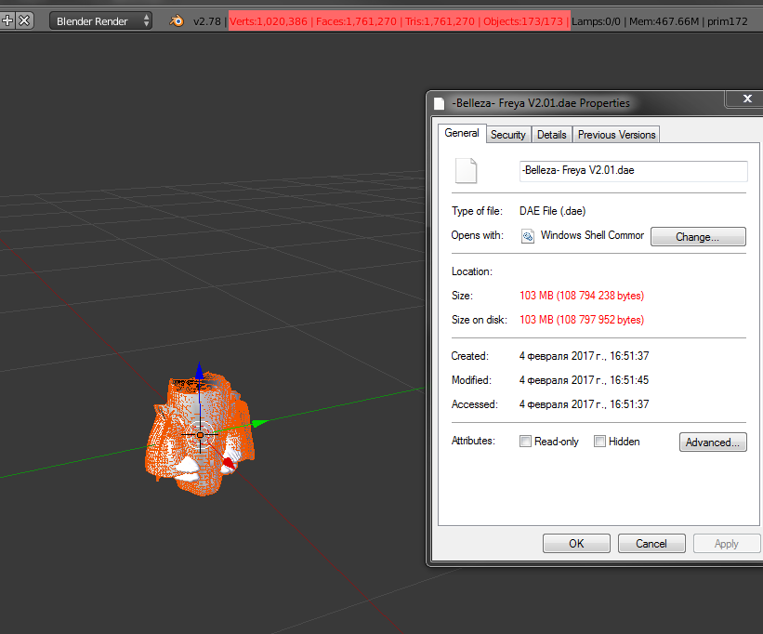
Task: Open the Details tab
Action: click(551, 135)
